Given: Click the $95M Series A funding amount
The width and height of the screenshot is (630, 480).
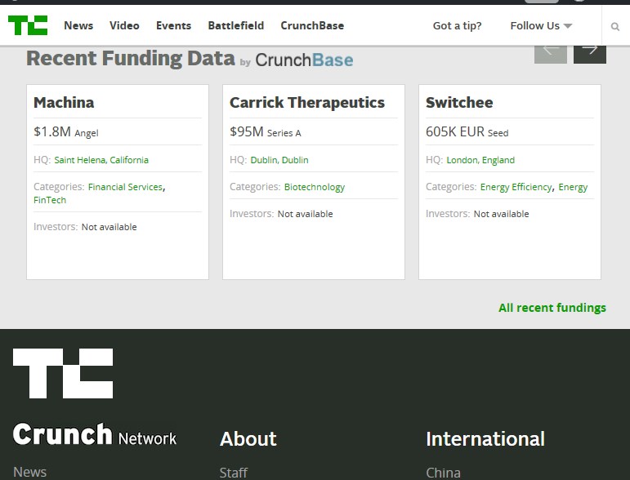Looking at the screenshot, I should (x=266, y=131).
